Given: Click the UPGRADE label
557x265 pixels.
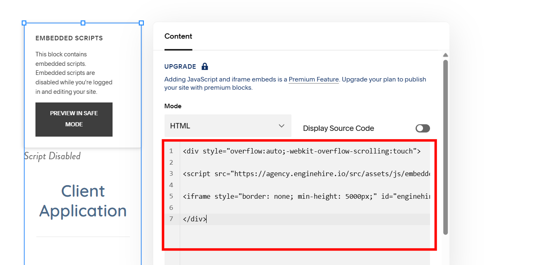Looking at the screenshot, I should click(180, 67).
